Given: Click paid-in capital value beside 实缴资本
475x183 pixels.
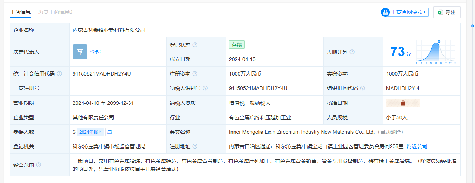Looking at the screenshot, I should tap(402, 74).
